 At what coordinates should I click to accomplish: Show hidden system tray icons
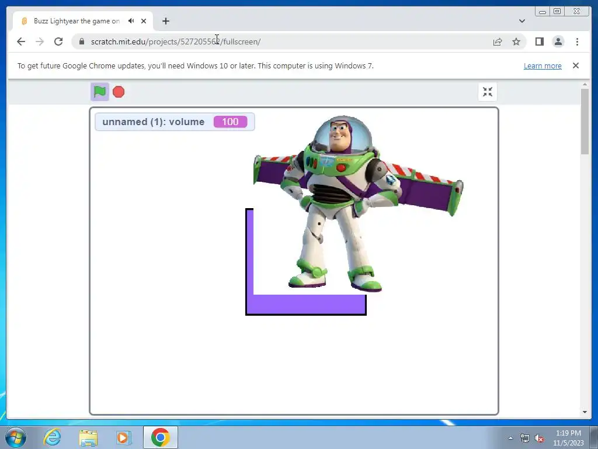point(510,438)
